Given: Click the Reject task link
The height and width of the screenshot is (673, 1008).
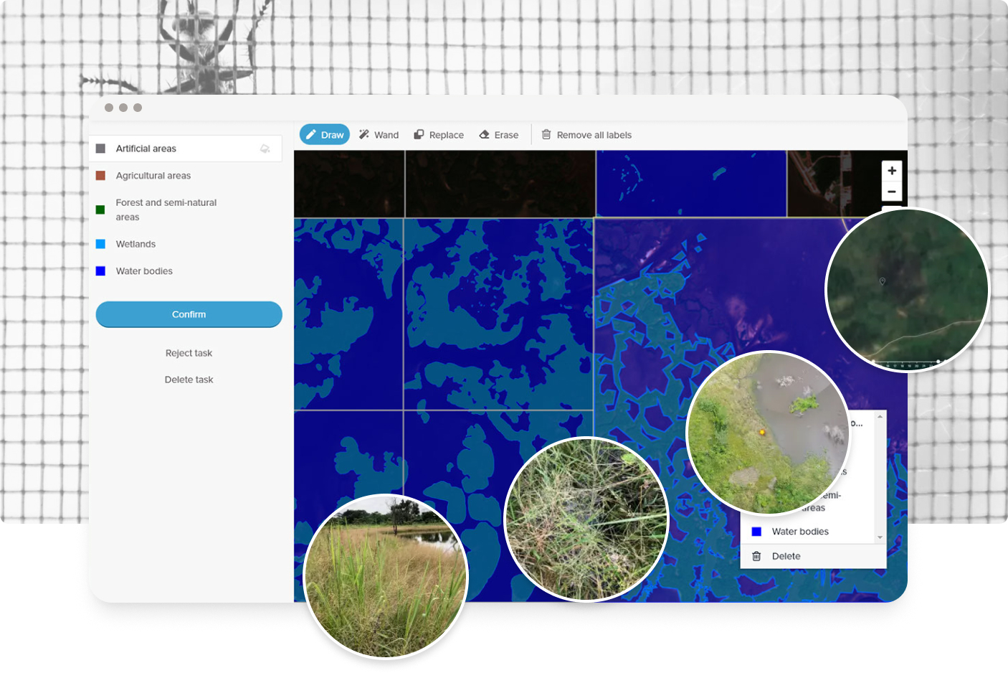Looking at the screenshot, I should click(x=189, y=353).
